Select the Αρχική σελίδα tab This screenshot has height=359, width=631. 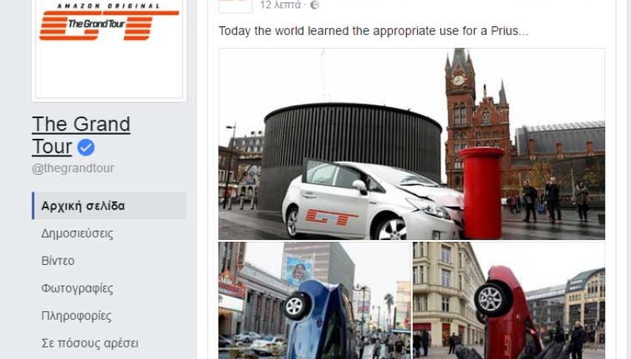109,206
